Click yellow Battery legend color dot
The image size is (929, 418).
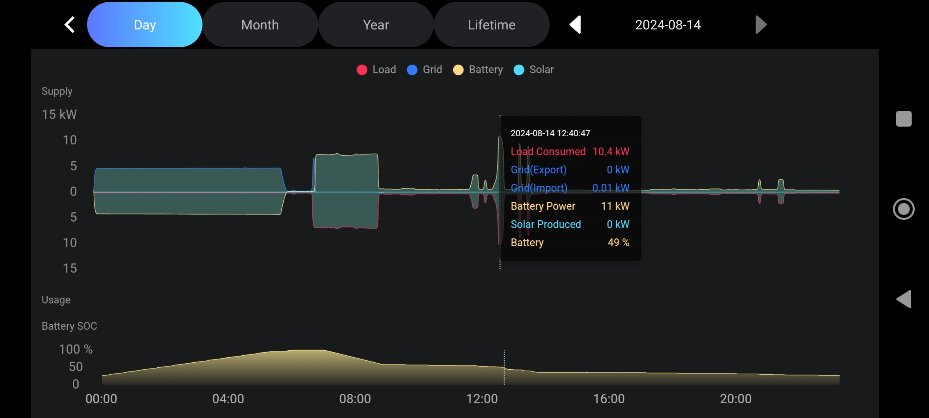coord(458,70)
